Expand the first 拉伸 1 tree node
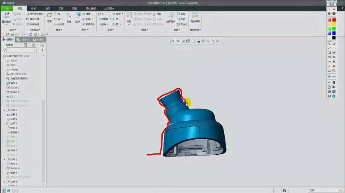This screenshot has height=193, width=345. (4, 110)
